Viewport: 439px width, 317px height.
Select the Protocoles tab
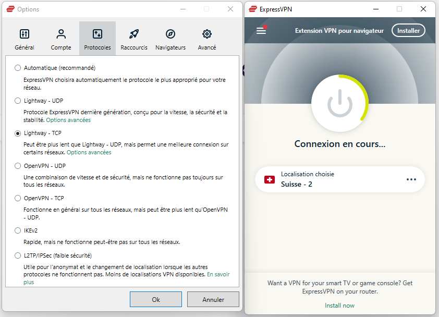[97, 39]
